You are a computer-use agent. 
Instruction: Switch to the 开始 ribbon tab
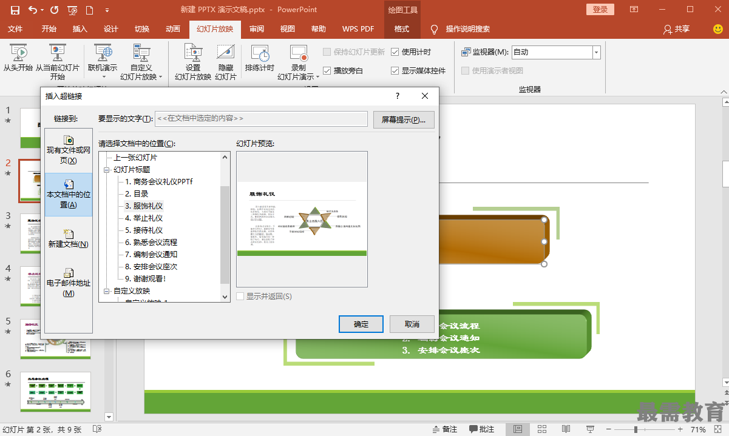(x=49, y=29)
